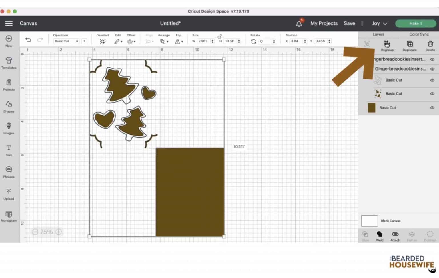Click the green Make It button
Screen dimensions: 439x278
[415, 23]
